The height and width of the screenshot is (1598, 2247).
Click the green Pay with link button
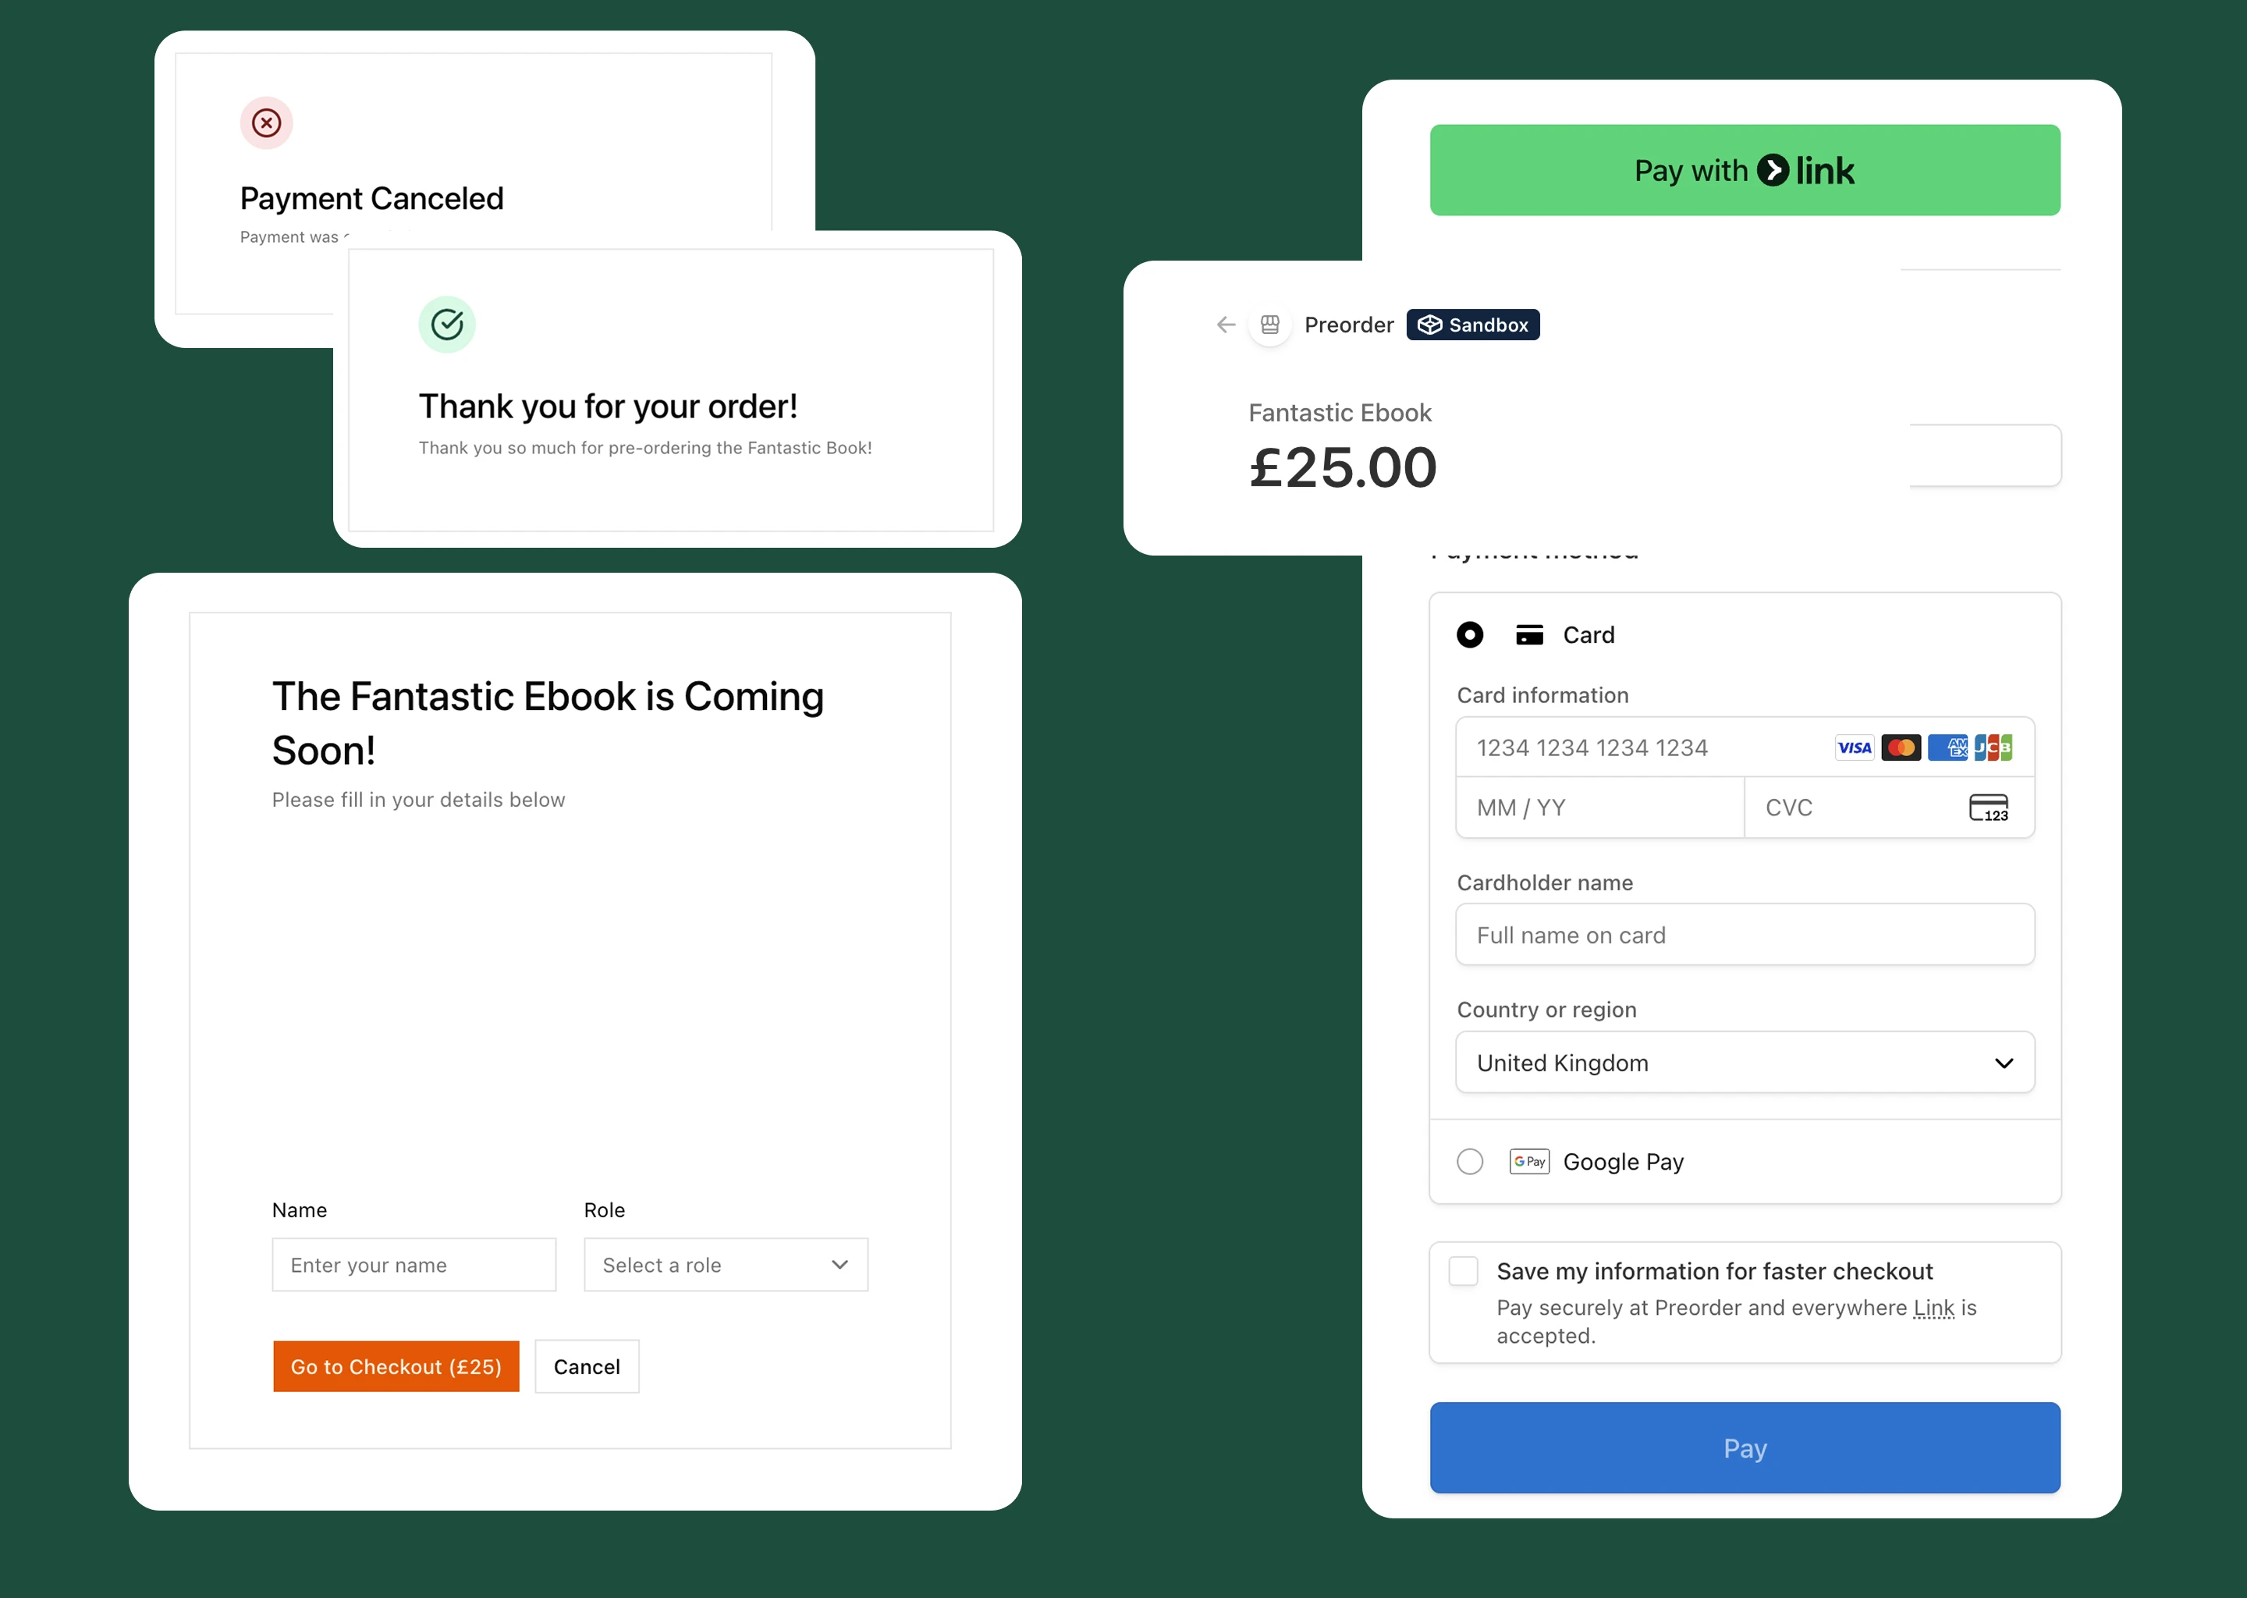1745,170
